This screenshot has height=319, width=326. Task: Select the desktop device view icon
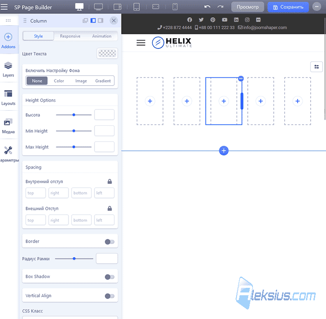click(79, 7)
